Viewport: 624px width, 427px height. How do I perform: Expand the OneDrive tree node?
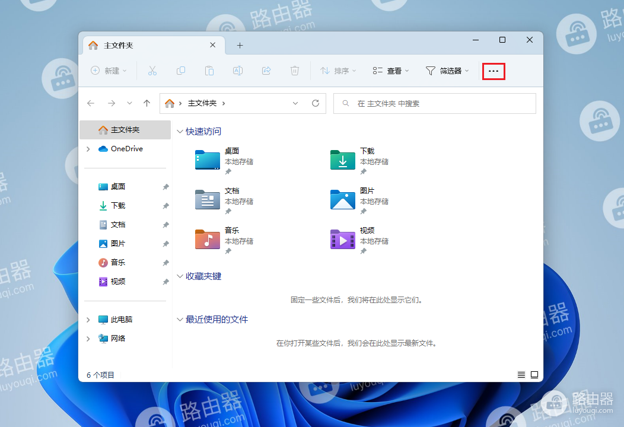click(88, 149)
